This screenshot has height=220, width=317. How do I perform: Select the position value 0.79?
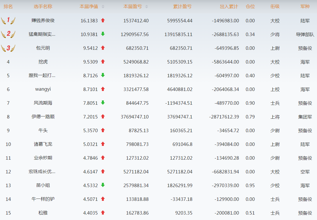(x=250, y=117)
